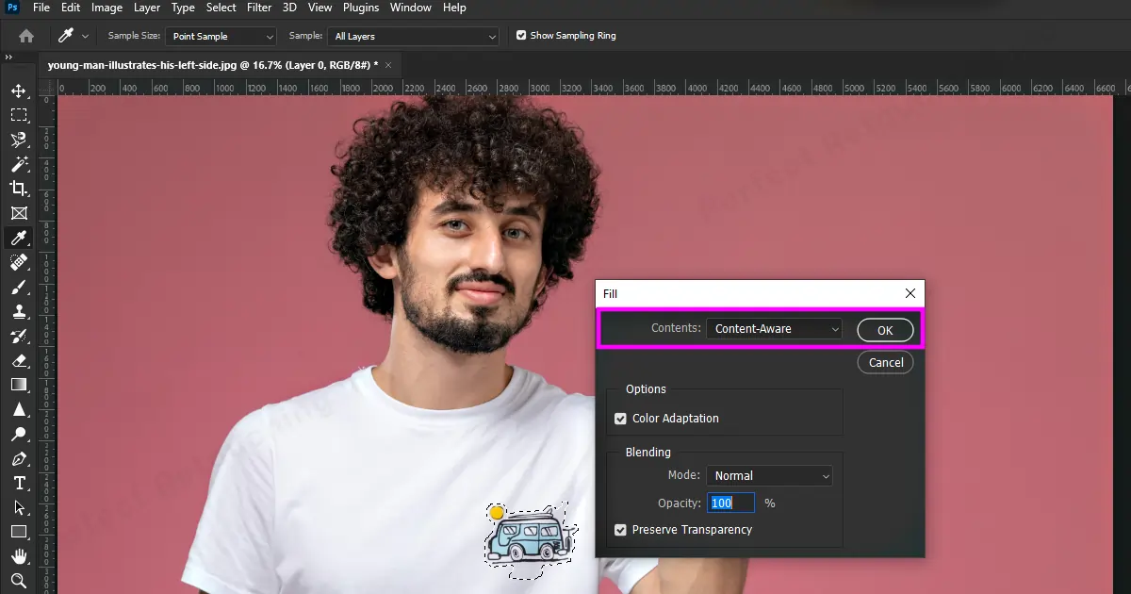
Task: Toggle the Preserve Transparency checkbox
Action: (x=620, y=530)
